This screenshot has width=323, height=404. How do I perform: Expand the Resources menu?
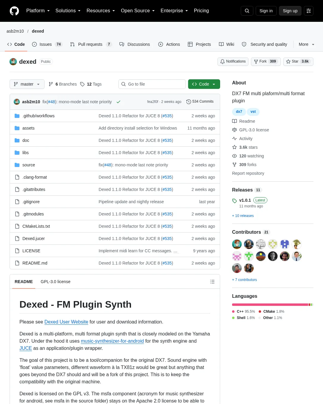point(100,11)
